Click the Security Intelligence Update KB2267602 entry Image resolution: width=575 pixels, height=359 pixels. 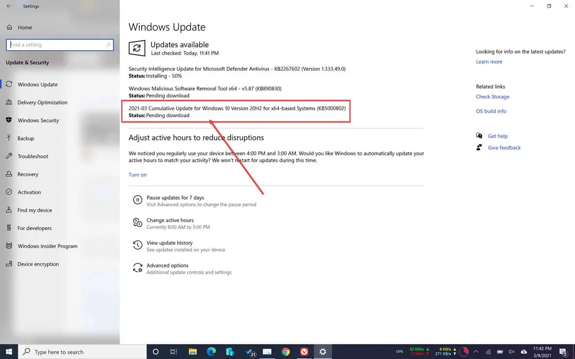237,72
